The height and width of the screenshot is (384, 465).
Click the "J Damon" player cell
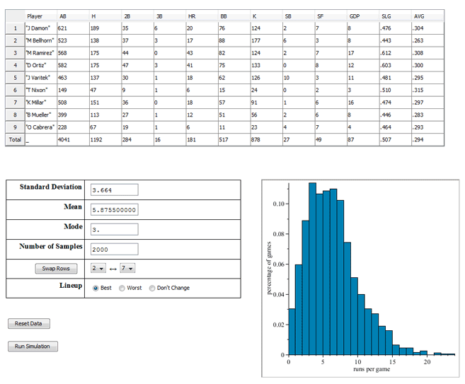coord(40,28)
